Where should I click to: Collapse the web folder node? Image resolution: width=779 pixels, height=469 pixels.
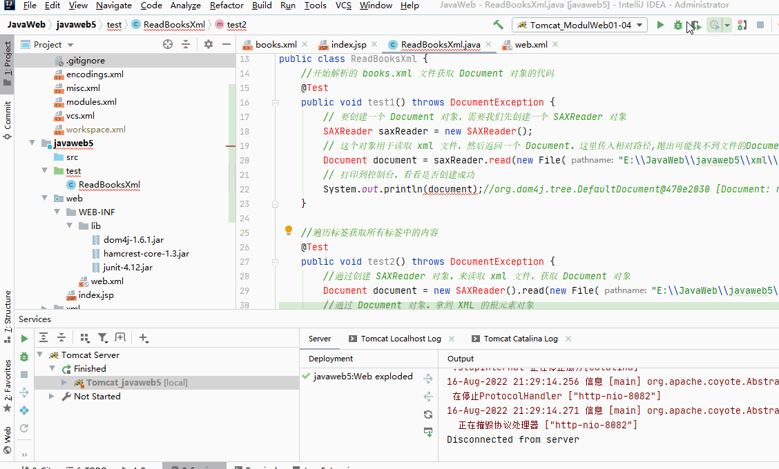tap(44, 198)
